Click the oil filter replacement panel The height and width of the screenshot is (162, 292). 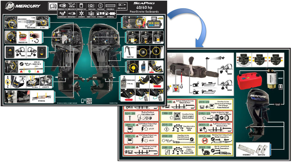(x=24, y=37)
